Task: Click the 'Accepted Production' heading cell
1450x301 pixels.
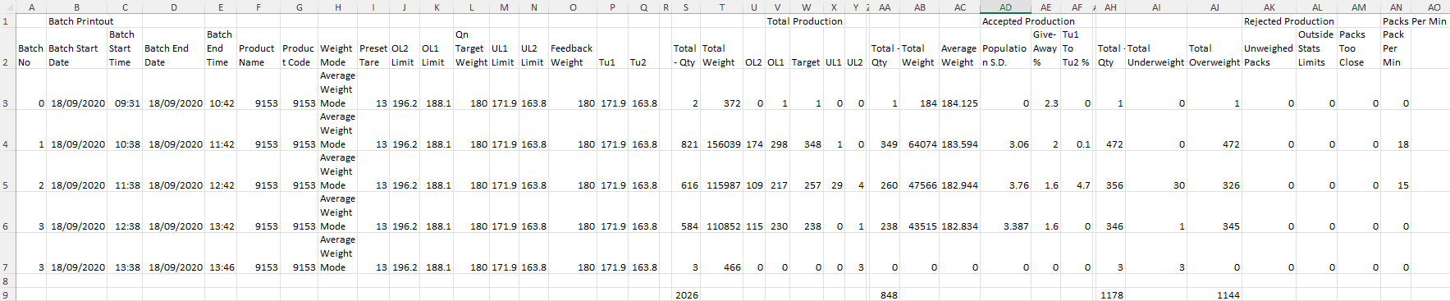Action: coord(1028,21)
